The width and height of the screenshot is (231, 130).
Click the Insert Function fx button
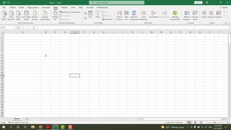34,27
